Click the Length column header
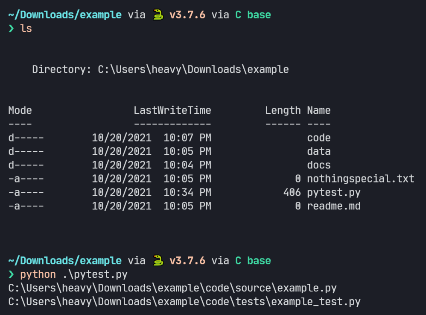The image size is (426, 315). (283, 111)
